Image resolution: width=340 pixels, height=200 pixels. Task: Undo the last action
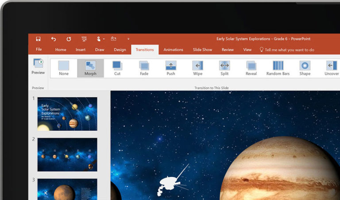coord(54,39)
